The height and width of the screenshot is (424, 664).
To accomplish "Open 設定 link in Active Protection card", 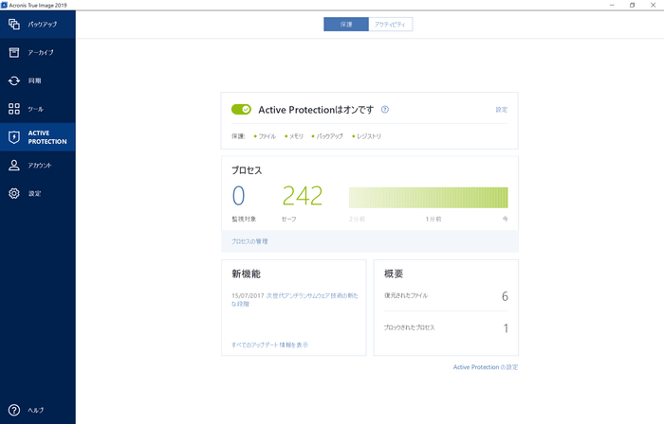I will (x=502, y=110).
